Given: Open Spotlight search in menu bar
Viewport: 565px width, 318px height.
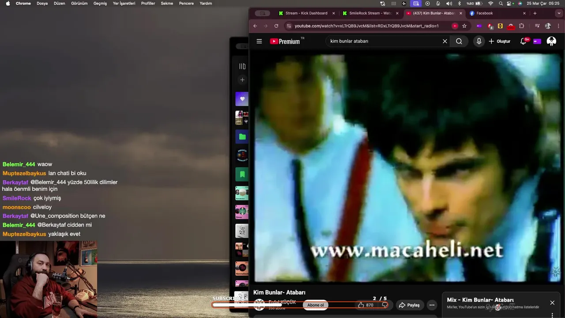Looking at the screenshot, I should click(x=501, y=3).
